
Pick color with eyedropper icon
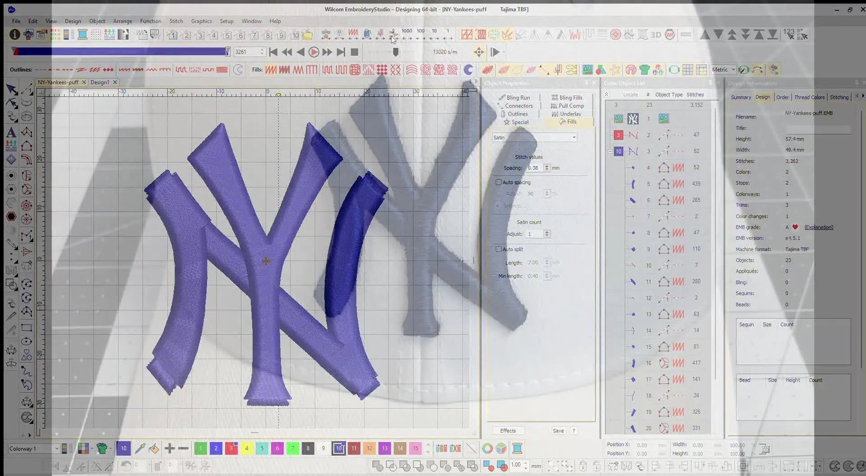pos(140,448)
